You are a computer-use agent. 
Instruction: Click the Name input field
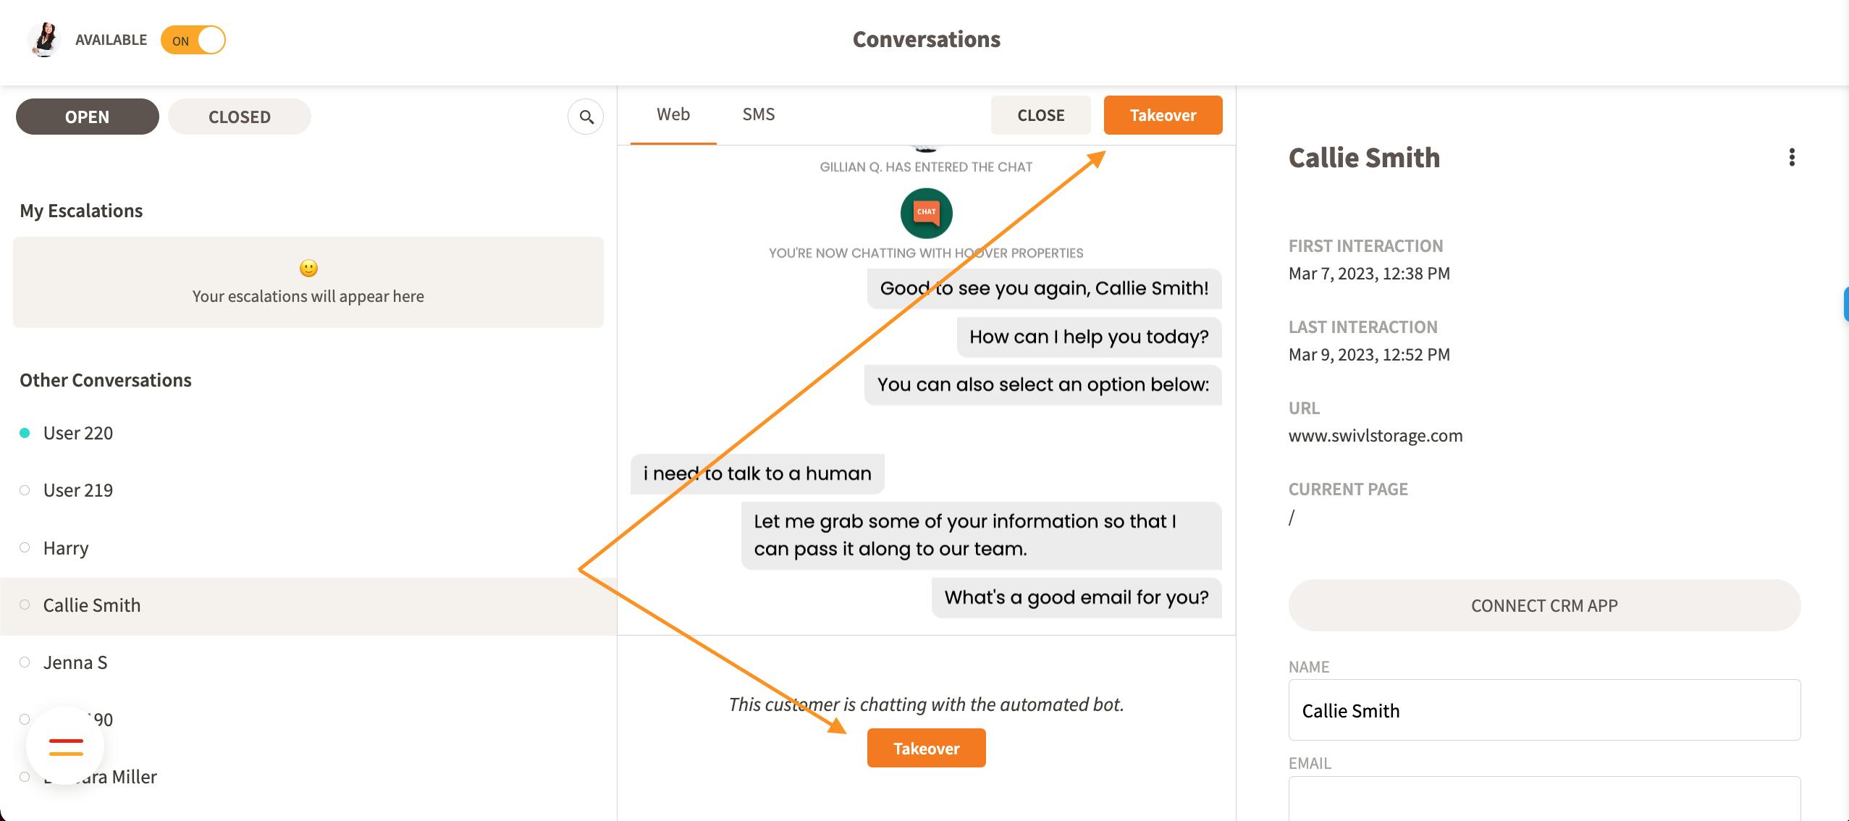[x=1544, y=710]
